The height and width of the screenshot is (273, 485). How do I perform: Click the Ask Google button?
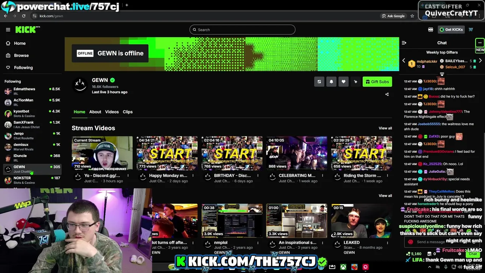click(393, 16)
